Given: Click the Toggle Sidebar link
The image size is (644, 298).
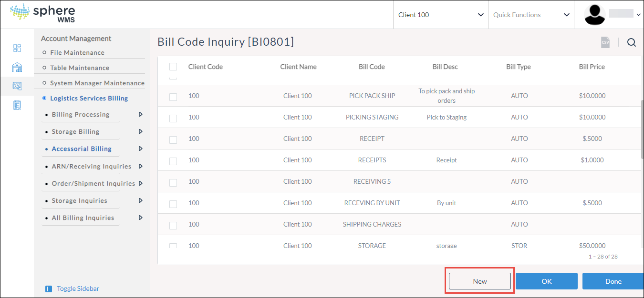Looking at the screenshot, I should 78,288.
